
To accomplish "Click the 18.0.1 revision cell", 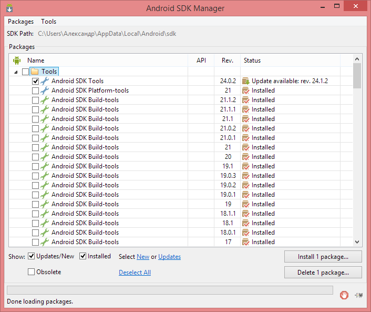I will click(228, 233).
